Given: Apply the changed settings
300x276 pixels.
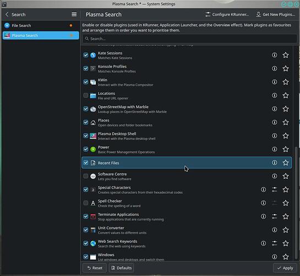Looking at the screenshot, I should [285, 268].
